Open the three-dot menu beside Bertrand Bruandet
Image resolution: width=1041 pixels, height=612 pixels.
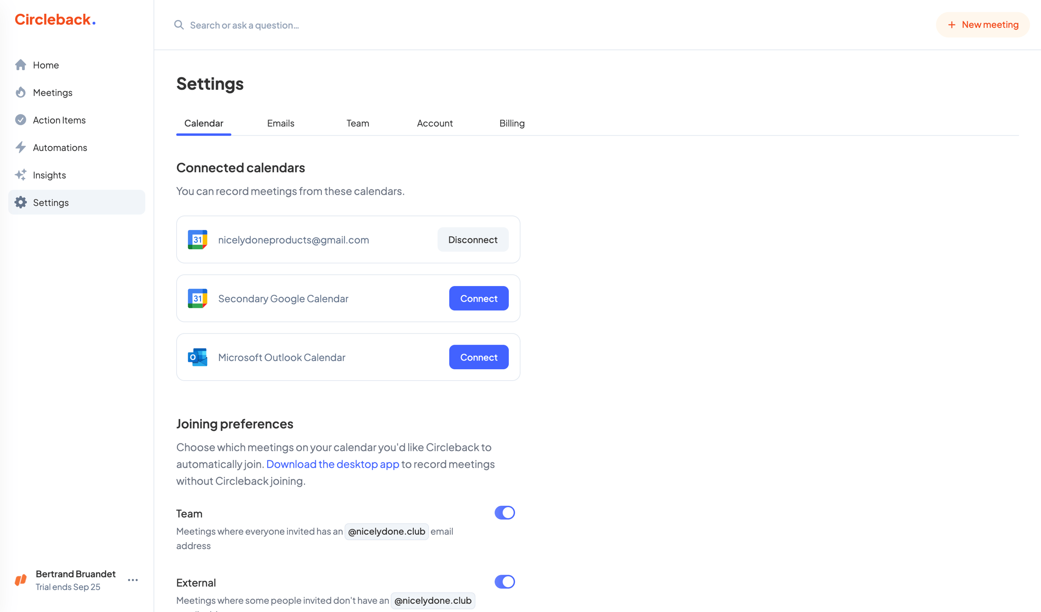(133, 580)
